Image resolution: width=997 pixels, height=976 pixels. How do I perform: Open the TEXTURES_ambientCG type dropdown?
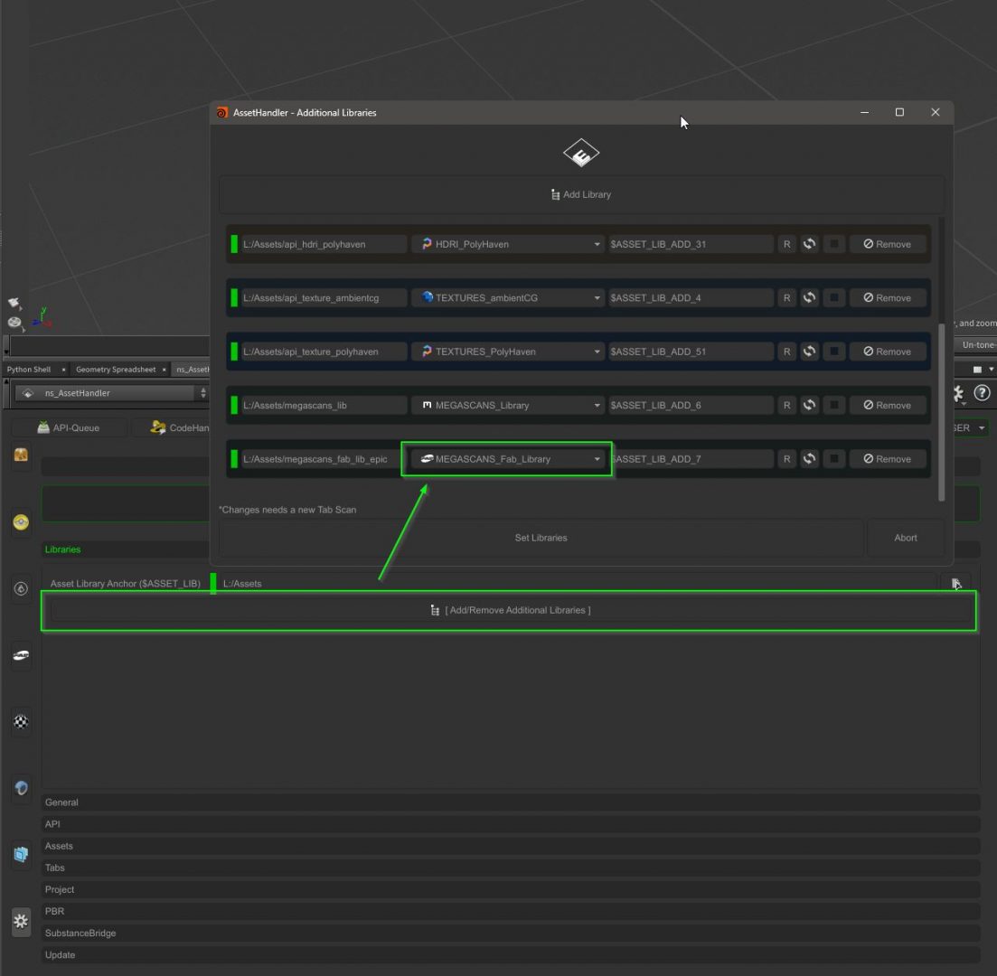[507, 297]
